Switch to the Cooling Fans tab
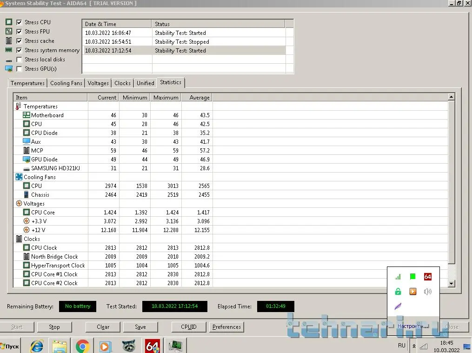Image resolution: width=472 pixels, height=353 pixels. click(x=66, y=83)
